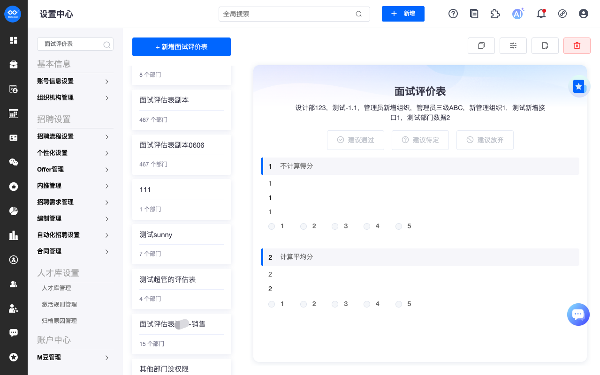Click the sliders settings icon button
Image resolution: width=600 pixels, height=375 pixels.
(x=513, y=45)
